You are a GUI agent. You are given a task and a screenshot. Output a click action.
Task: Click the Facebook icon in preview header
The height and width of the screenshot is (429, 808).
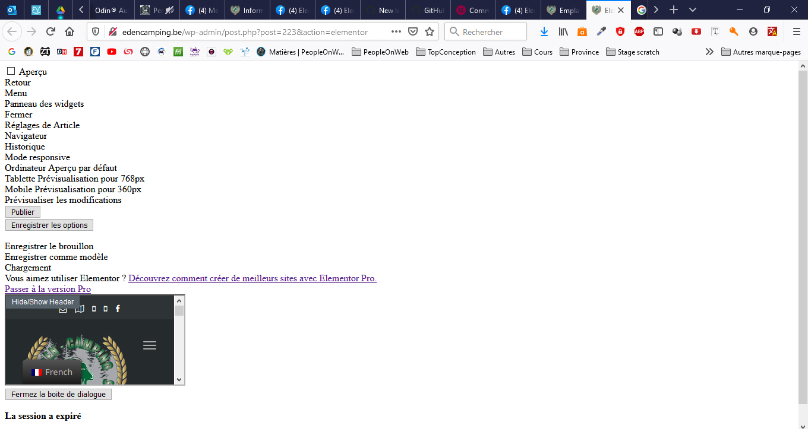pos(118,309)
